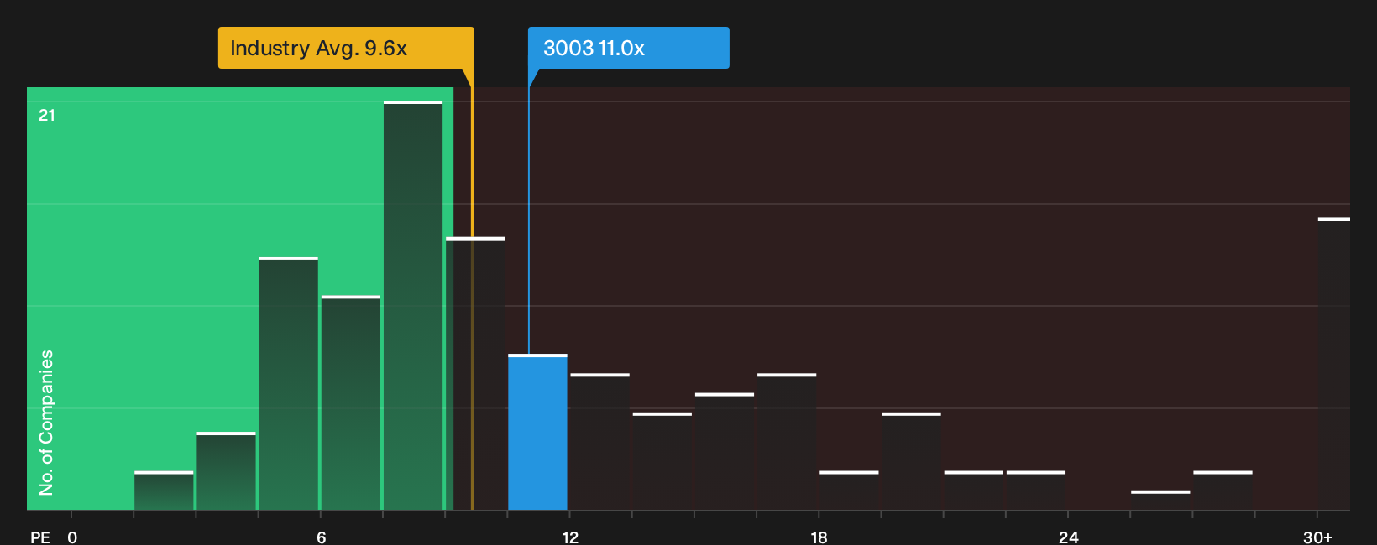Click the '0' tick label on PE axis
Image resolution: width=1377 pixels, height=545 pixels.
tap(72, 537)
